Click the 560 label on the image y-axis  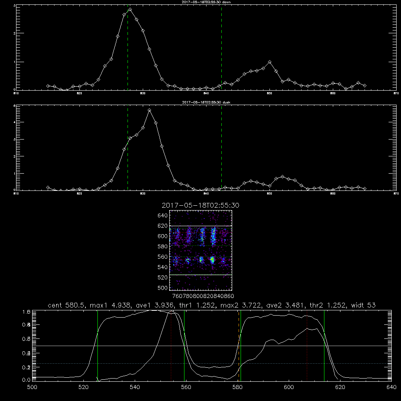tap(163, 257)
